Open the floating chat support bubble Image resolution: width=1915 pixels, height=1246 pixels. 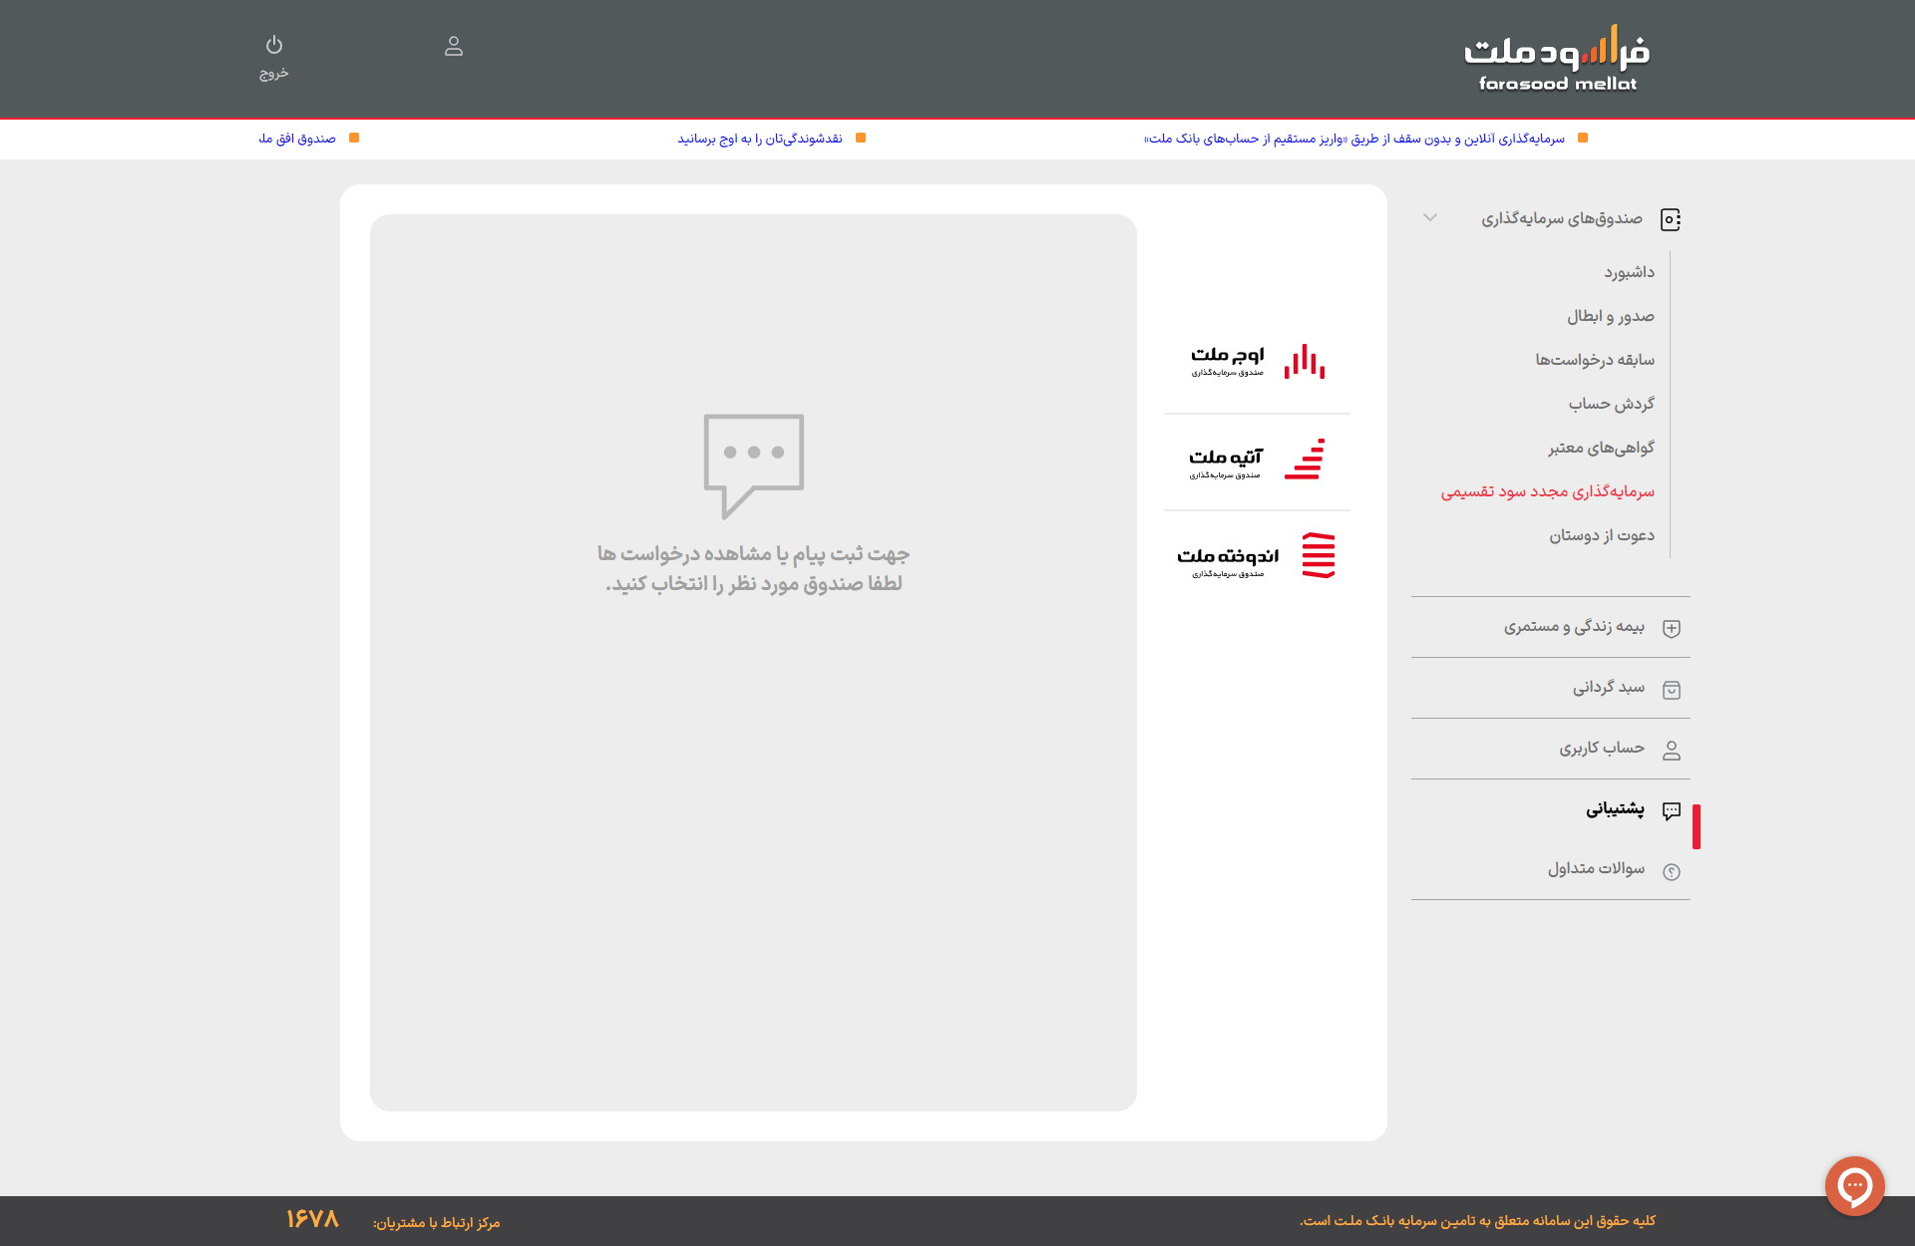[x=1854, y=1186]
